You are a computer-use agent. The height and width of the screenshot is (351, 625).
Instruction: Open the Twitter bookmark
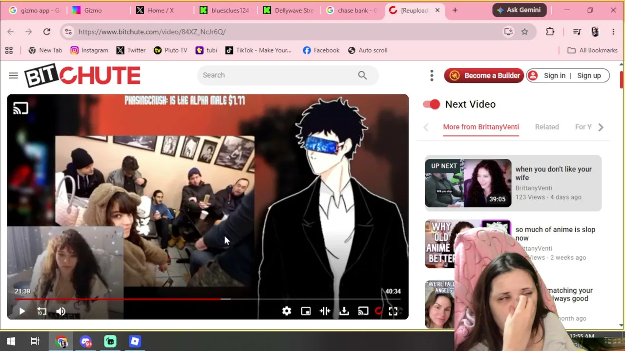131,50
